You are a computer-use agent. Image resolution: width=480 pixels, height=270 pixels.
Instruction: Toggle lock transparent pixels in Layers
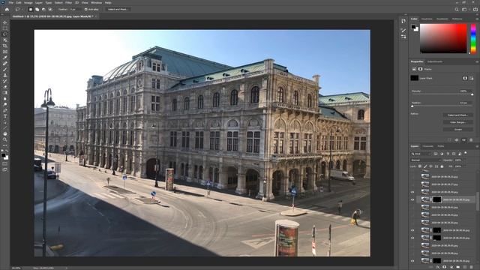tap(420, 166)
